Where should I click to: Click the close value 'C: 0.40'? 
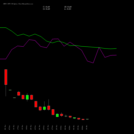pyautogui.click(x=46, y=7)
